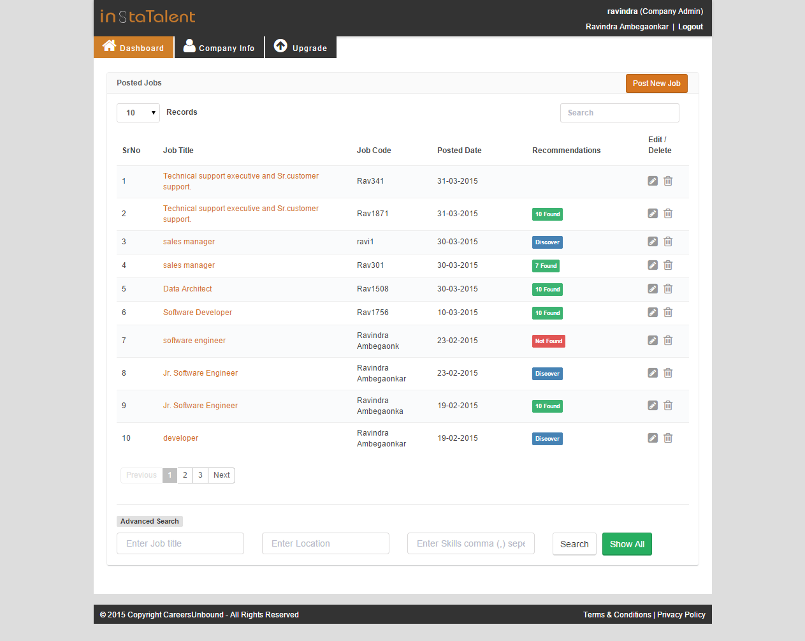Edit the ravi1 sales manager job
805x641 pixels.
click(x=653, y=242)
